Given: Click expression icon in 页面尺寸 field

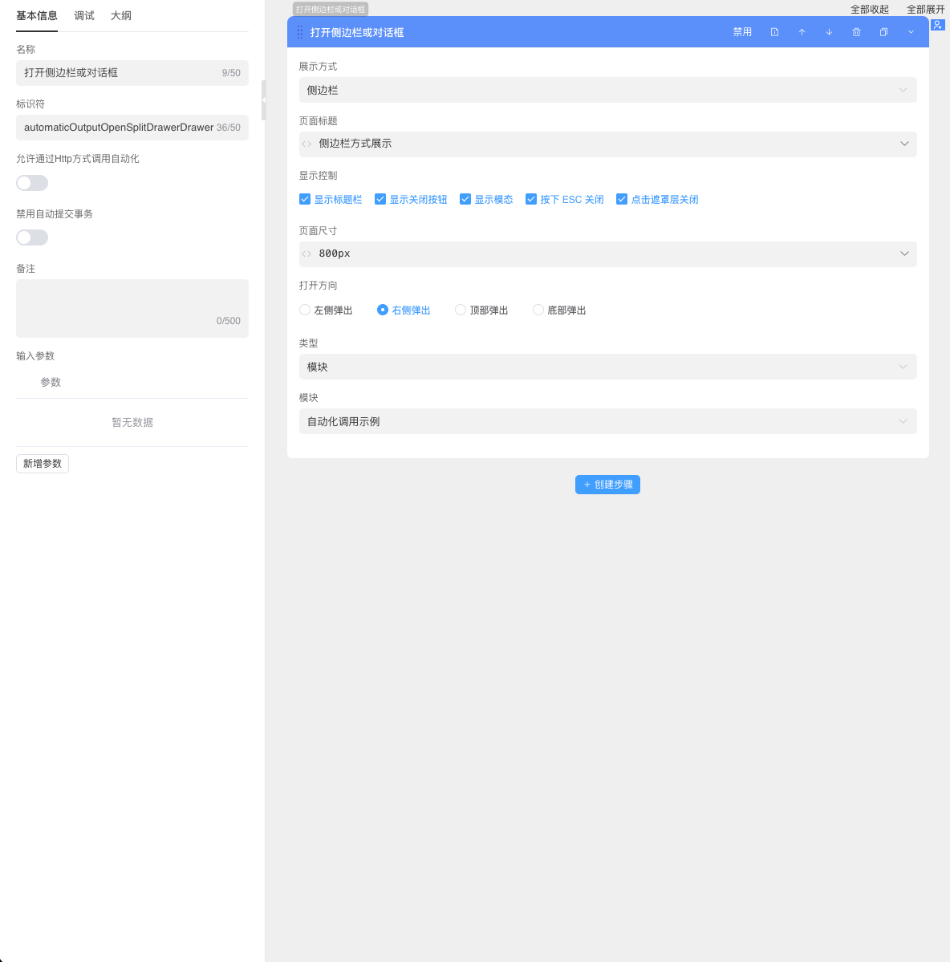Looking at the screenshot, I should [307, 254].
